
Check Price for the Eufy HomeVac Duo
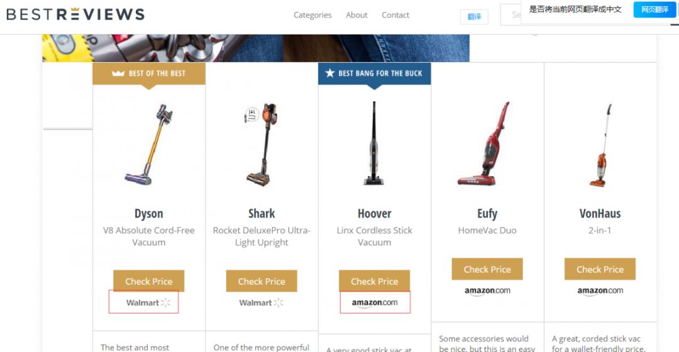point(487,269)
